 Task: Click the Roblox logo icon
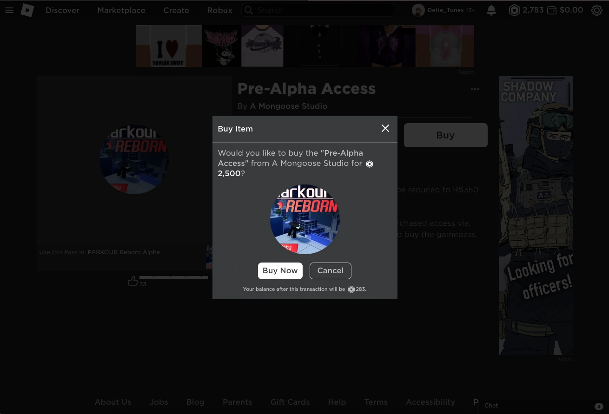[27, 10]
